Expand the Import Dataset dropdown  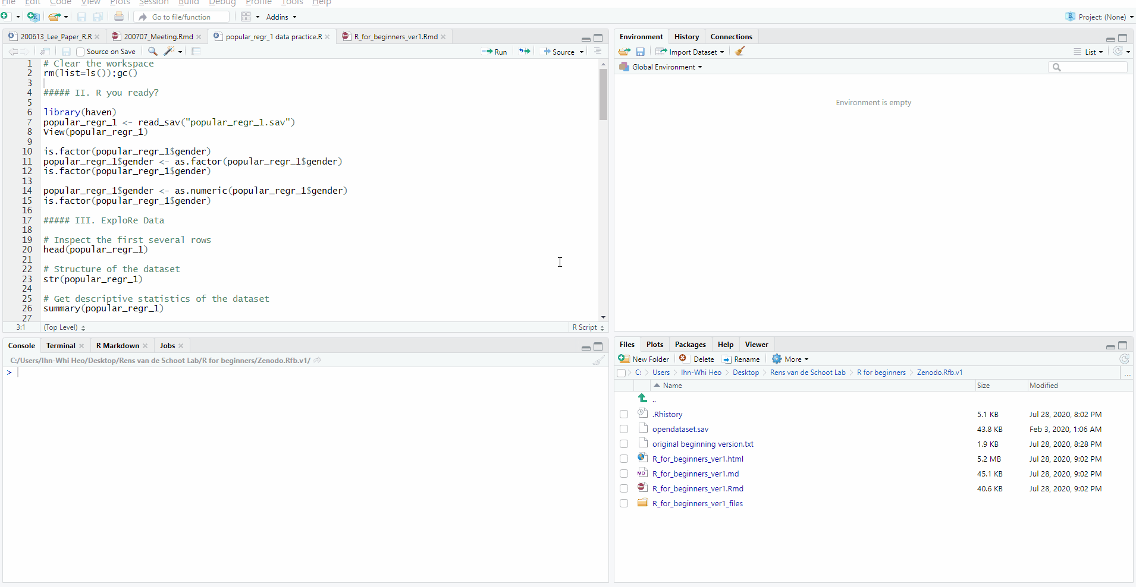[690, 52]
